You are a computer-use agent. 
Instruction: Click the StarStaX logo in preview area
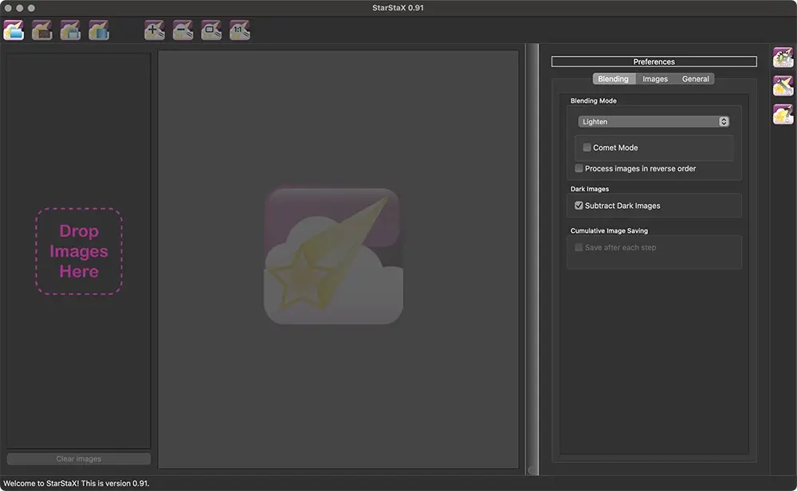click(x=333, y=256)
